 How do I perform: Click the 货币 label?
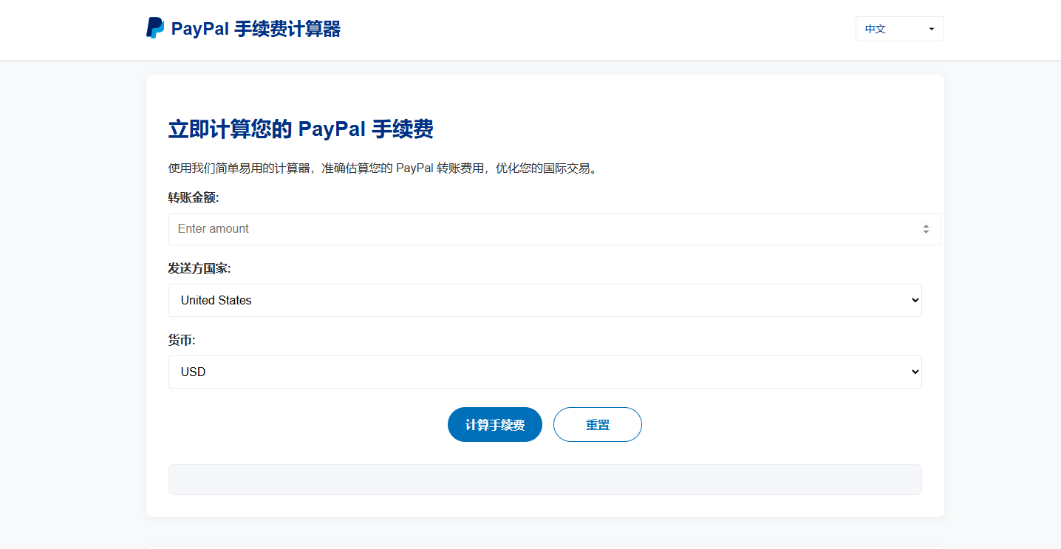click(182, 340)
